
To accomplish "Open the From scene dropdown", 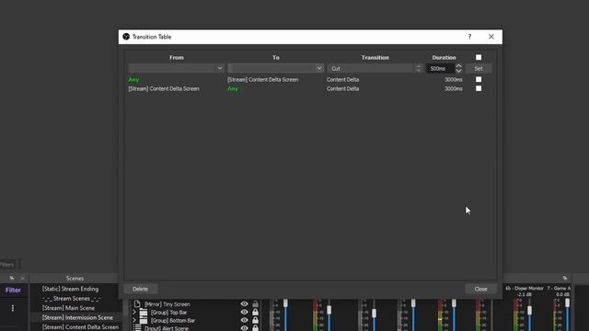I will [x=176, y=68].
